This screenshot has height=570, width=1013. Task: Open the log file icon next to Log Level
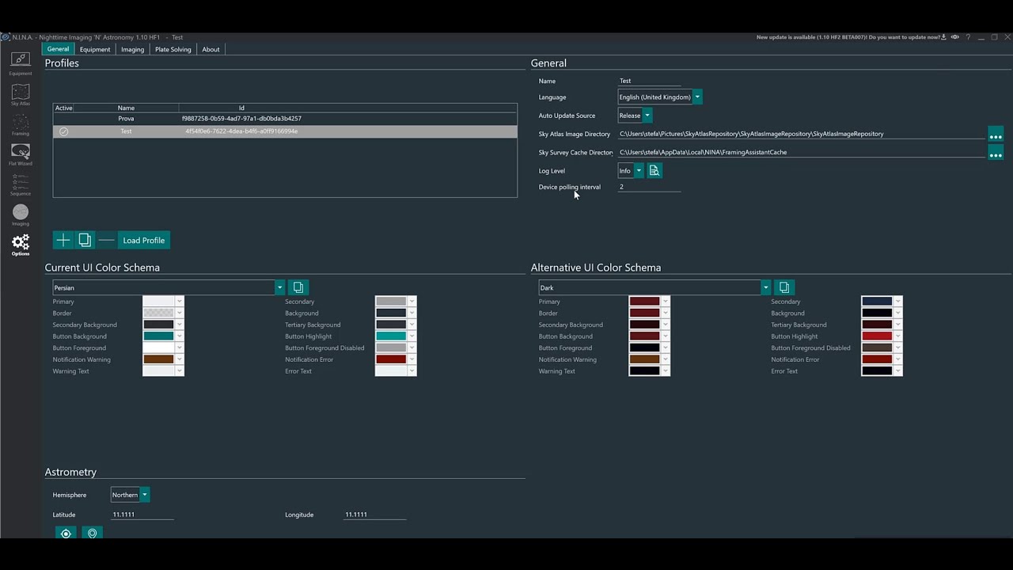(x=654, y=170)
